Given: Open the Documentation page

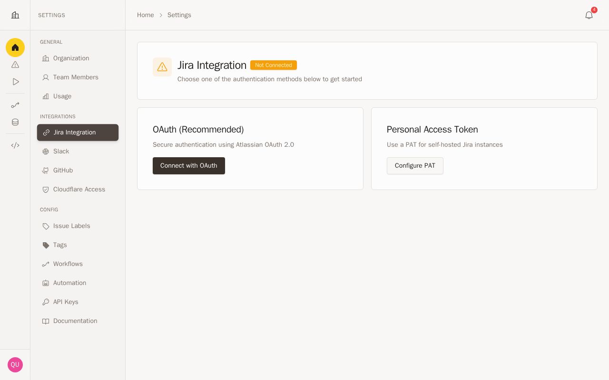Looking at the screenshot, I should pyautogui.click(x=78, y=321).
